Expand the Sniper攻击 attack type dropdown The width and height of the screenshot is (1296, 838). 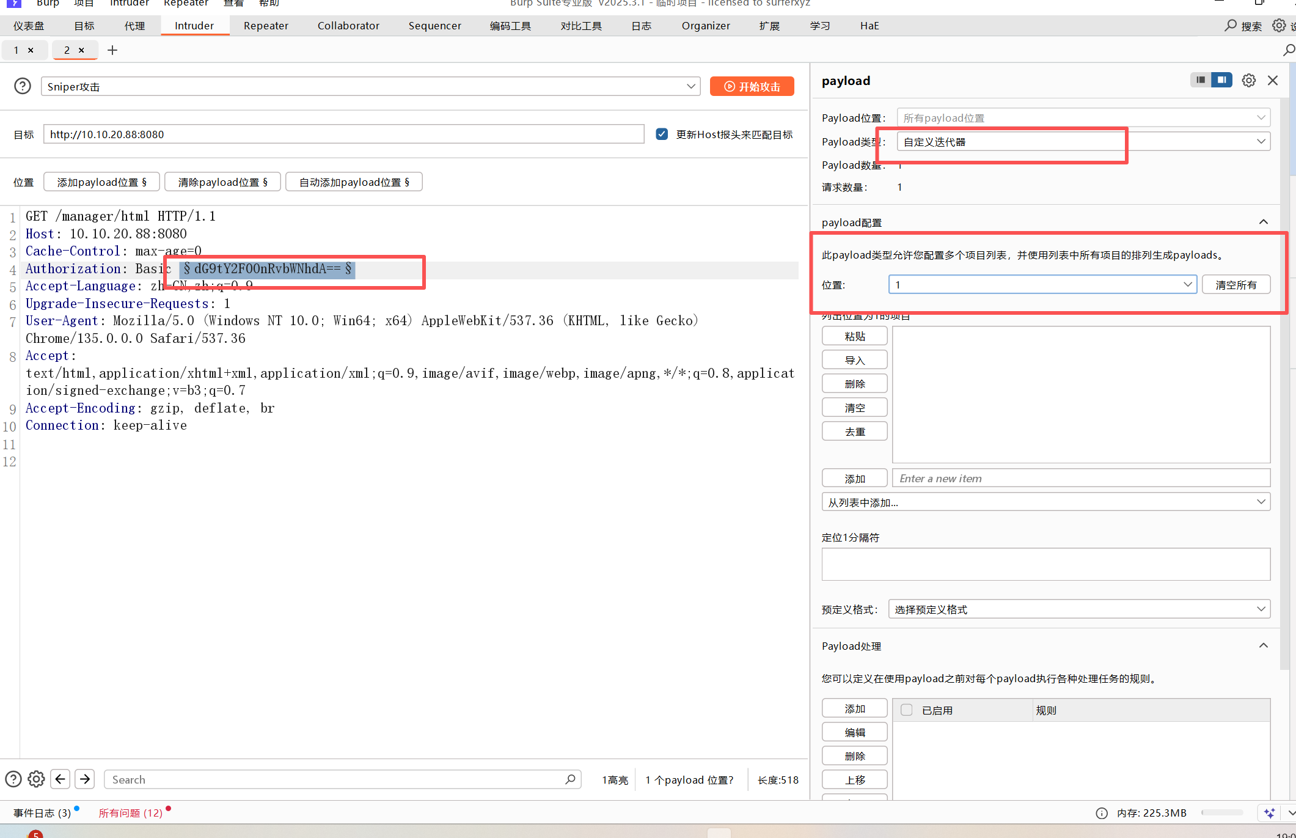coord(691,86)
